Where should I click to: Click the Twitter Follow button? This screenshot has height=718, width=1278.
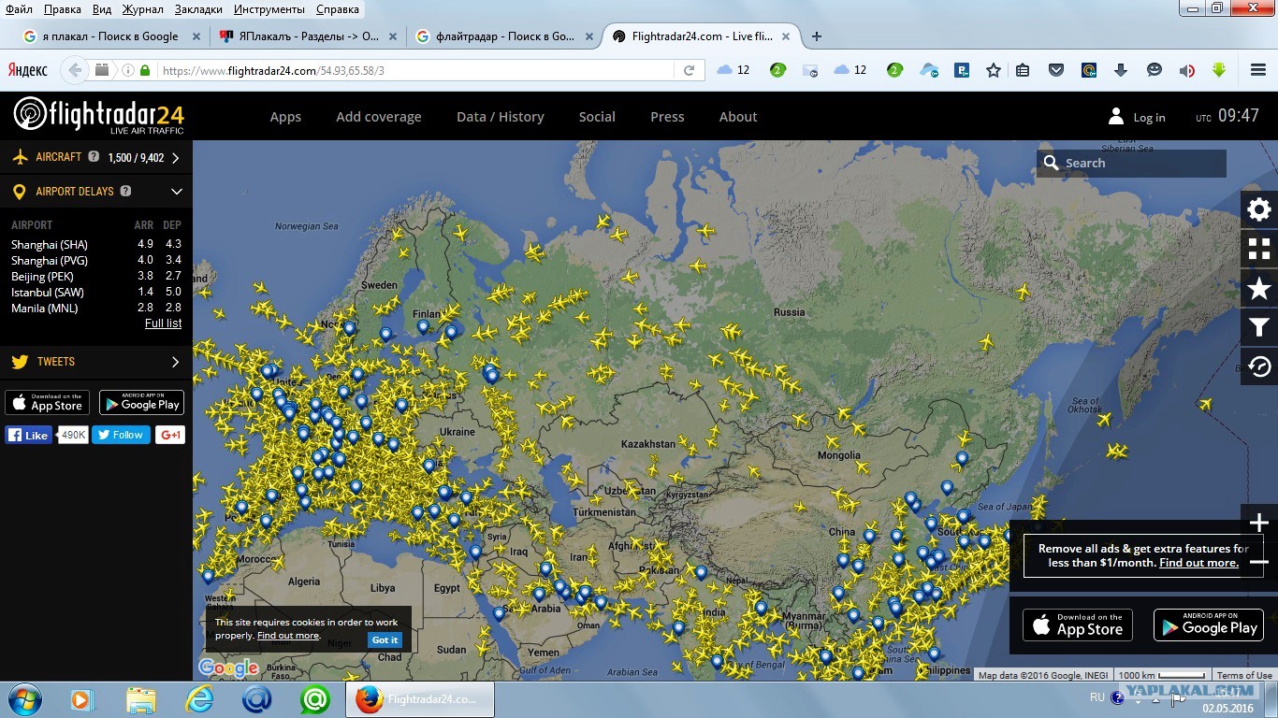pyautogui.click(x=121, y=435)
